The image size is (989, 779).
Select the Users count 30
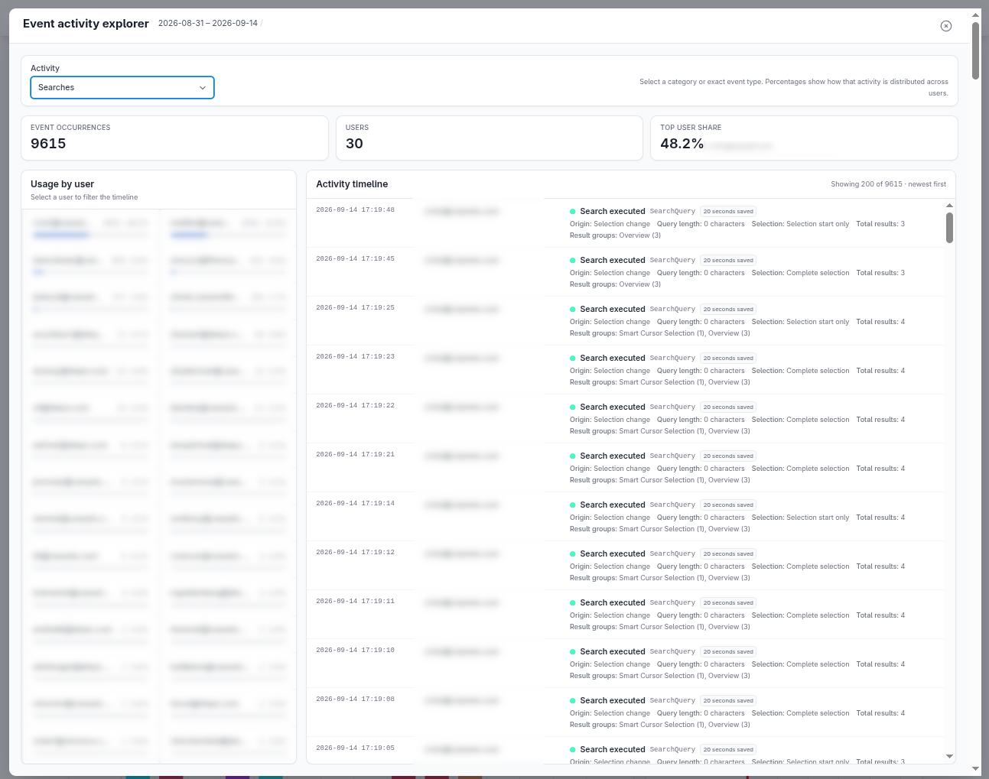click(354, 144)
